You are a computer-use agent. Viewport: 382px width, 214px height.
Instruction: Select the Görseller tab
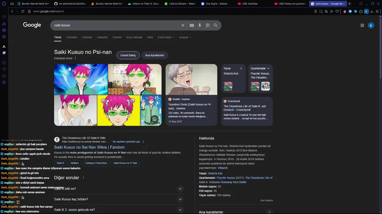pos(72,37)
